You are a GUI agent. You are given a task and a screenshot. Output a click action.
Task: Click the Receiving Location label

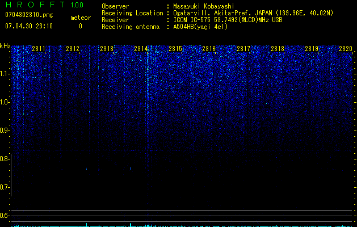pos(132,13)
